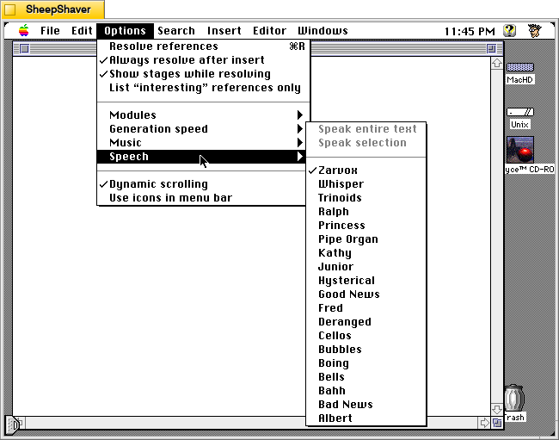Open the Help balloon menu icon

(x=509, y=31)
